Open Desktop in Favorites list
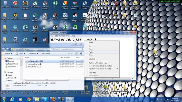Viewport: 182px width, 102px height. (x=11, y=61)
